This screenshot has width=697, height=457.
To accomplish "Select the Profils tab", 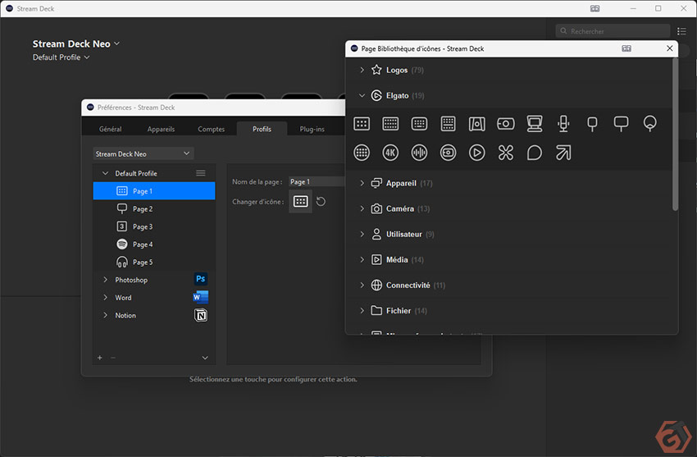I will click(262, 129).
